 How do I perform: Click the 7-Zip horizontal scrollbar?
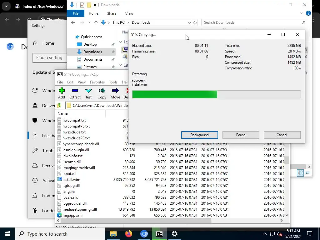(136, 220)
